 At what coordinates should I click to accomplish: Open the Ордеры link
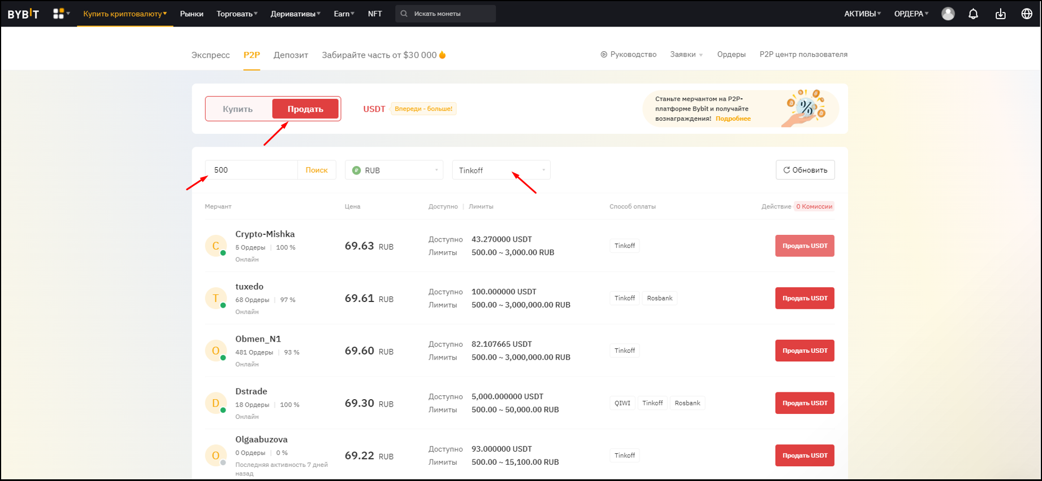[x=731, y=55]
